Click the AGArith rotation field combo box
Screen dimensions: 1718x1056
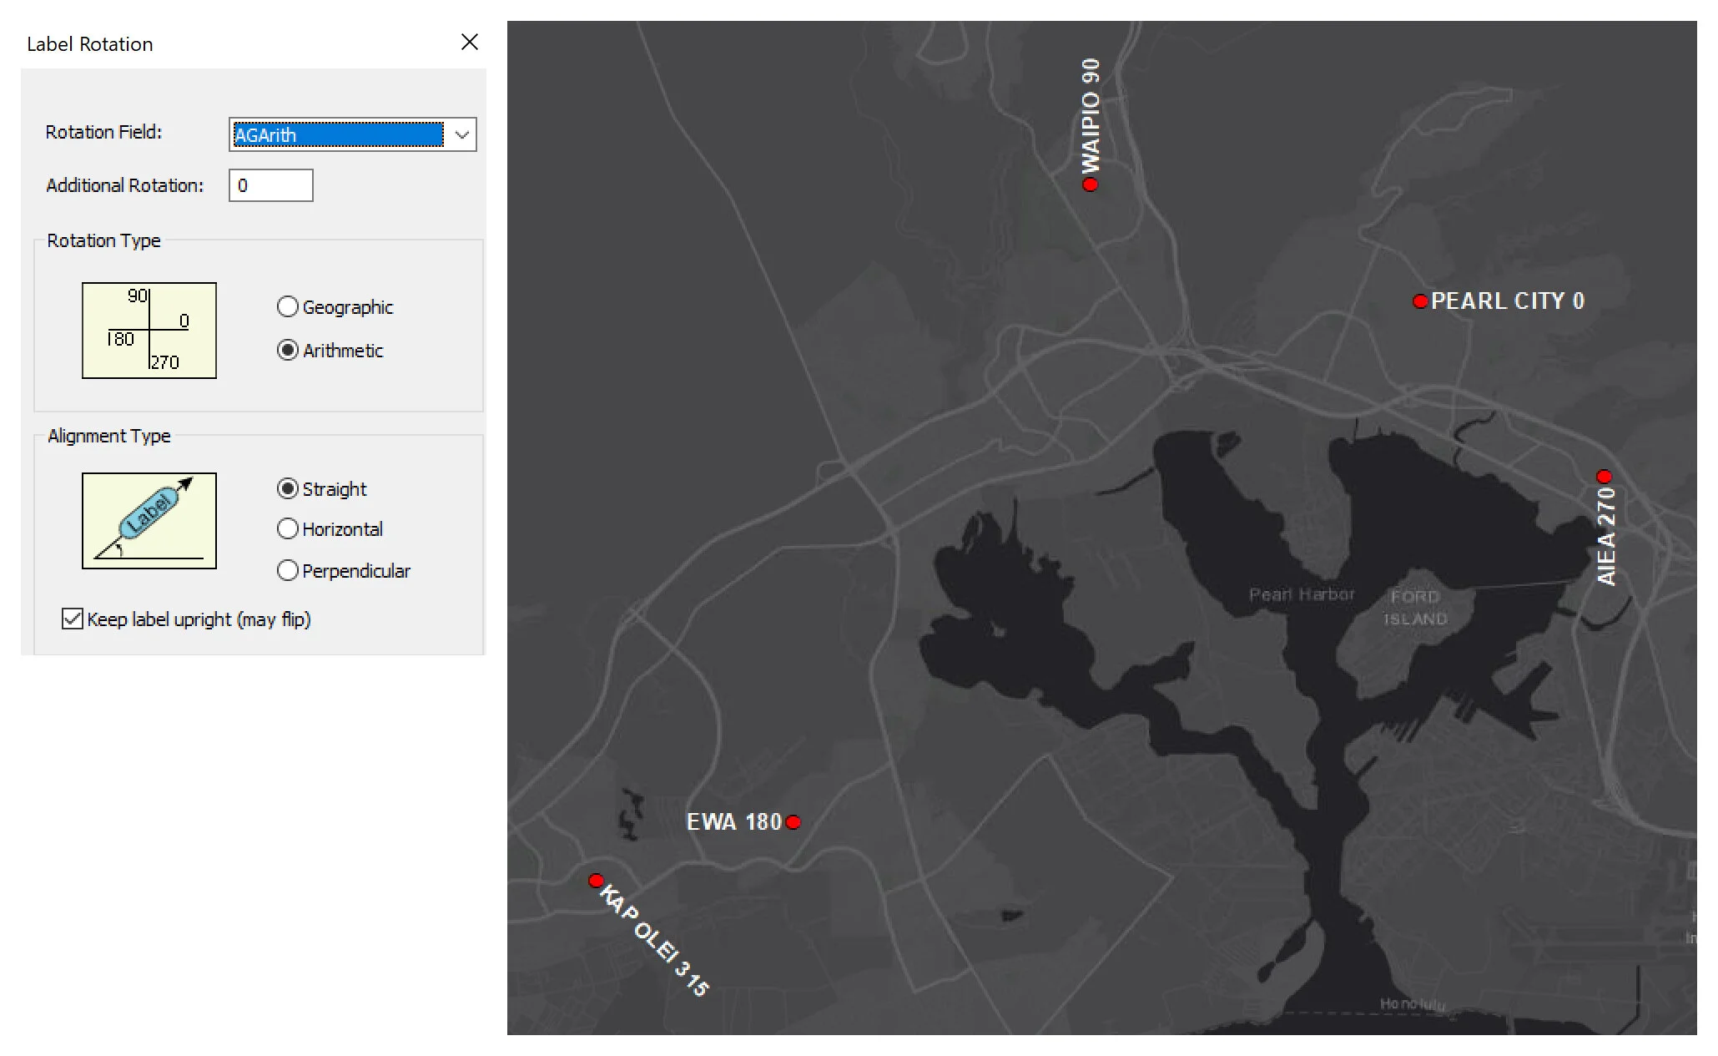pos(338,134)
